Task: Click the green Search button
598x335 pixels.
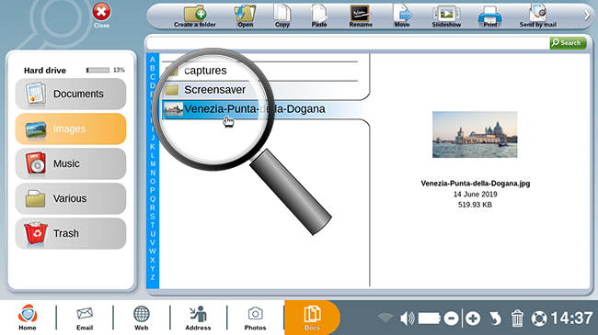Action: coord(568,42)
